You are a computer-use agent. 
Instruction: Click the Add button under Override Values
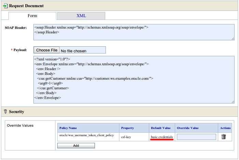click(x=76, y=146)
